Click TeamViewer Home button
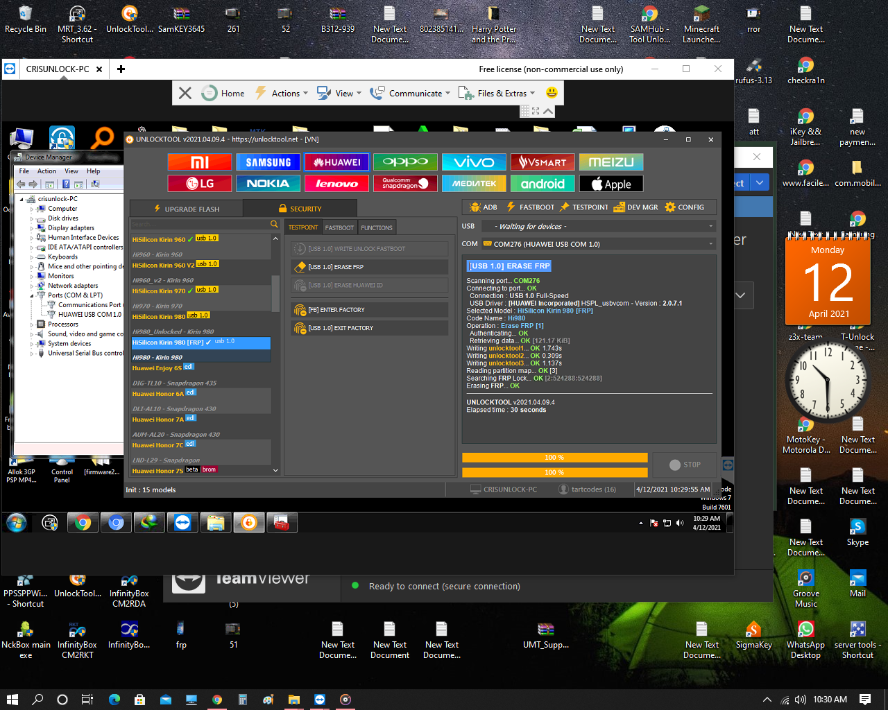 [x=223, y=93]
